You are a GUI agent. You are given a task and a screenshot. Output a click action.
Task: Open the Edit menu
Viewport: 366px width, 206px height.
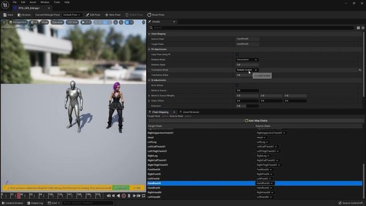tap(23, 2)
